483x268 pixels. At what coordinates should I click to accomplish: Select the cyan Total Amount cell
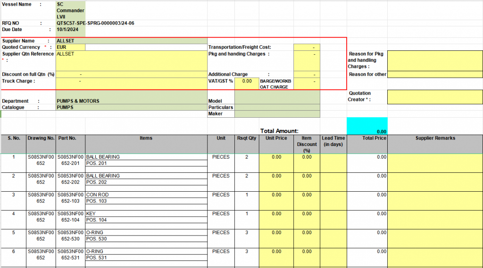[367, 126]
